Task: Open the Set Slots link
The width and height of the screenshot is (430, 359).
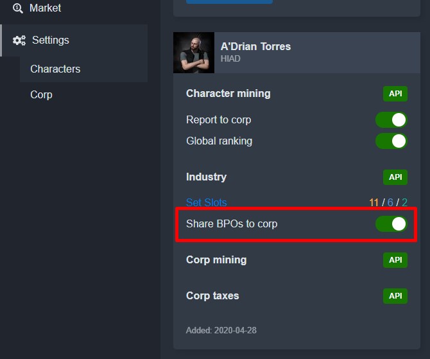Action: [207, 202]
